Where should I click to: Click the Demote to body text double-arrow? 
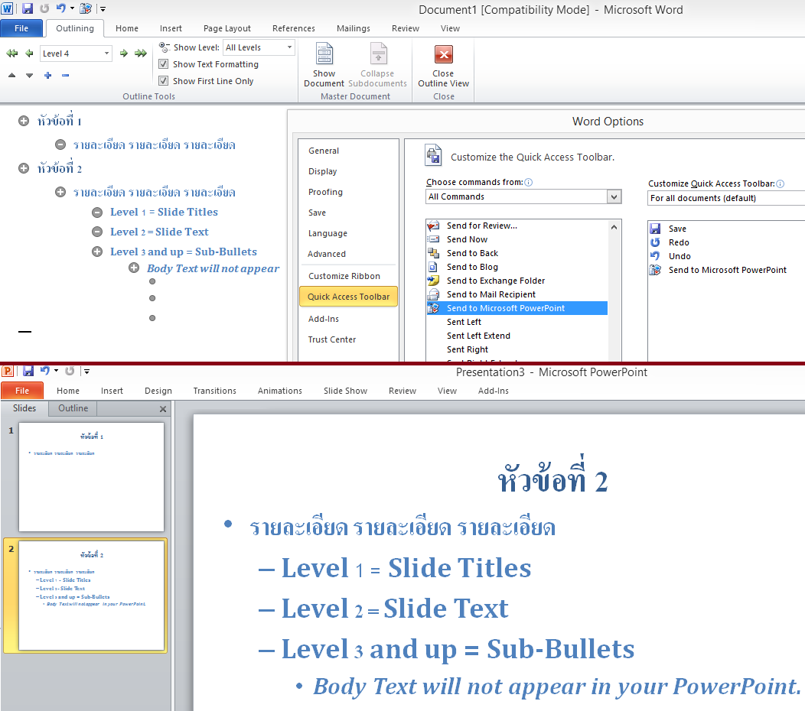(x=141, y=54)
